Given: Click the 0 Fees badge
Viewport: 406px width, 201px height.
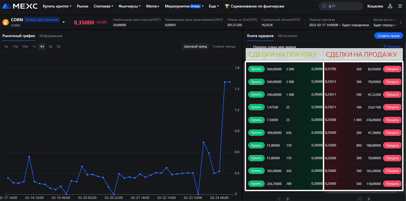Looking at the screenshot, I should coord(195,6).
